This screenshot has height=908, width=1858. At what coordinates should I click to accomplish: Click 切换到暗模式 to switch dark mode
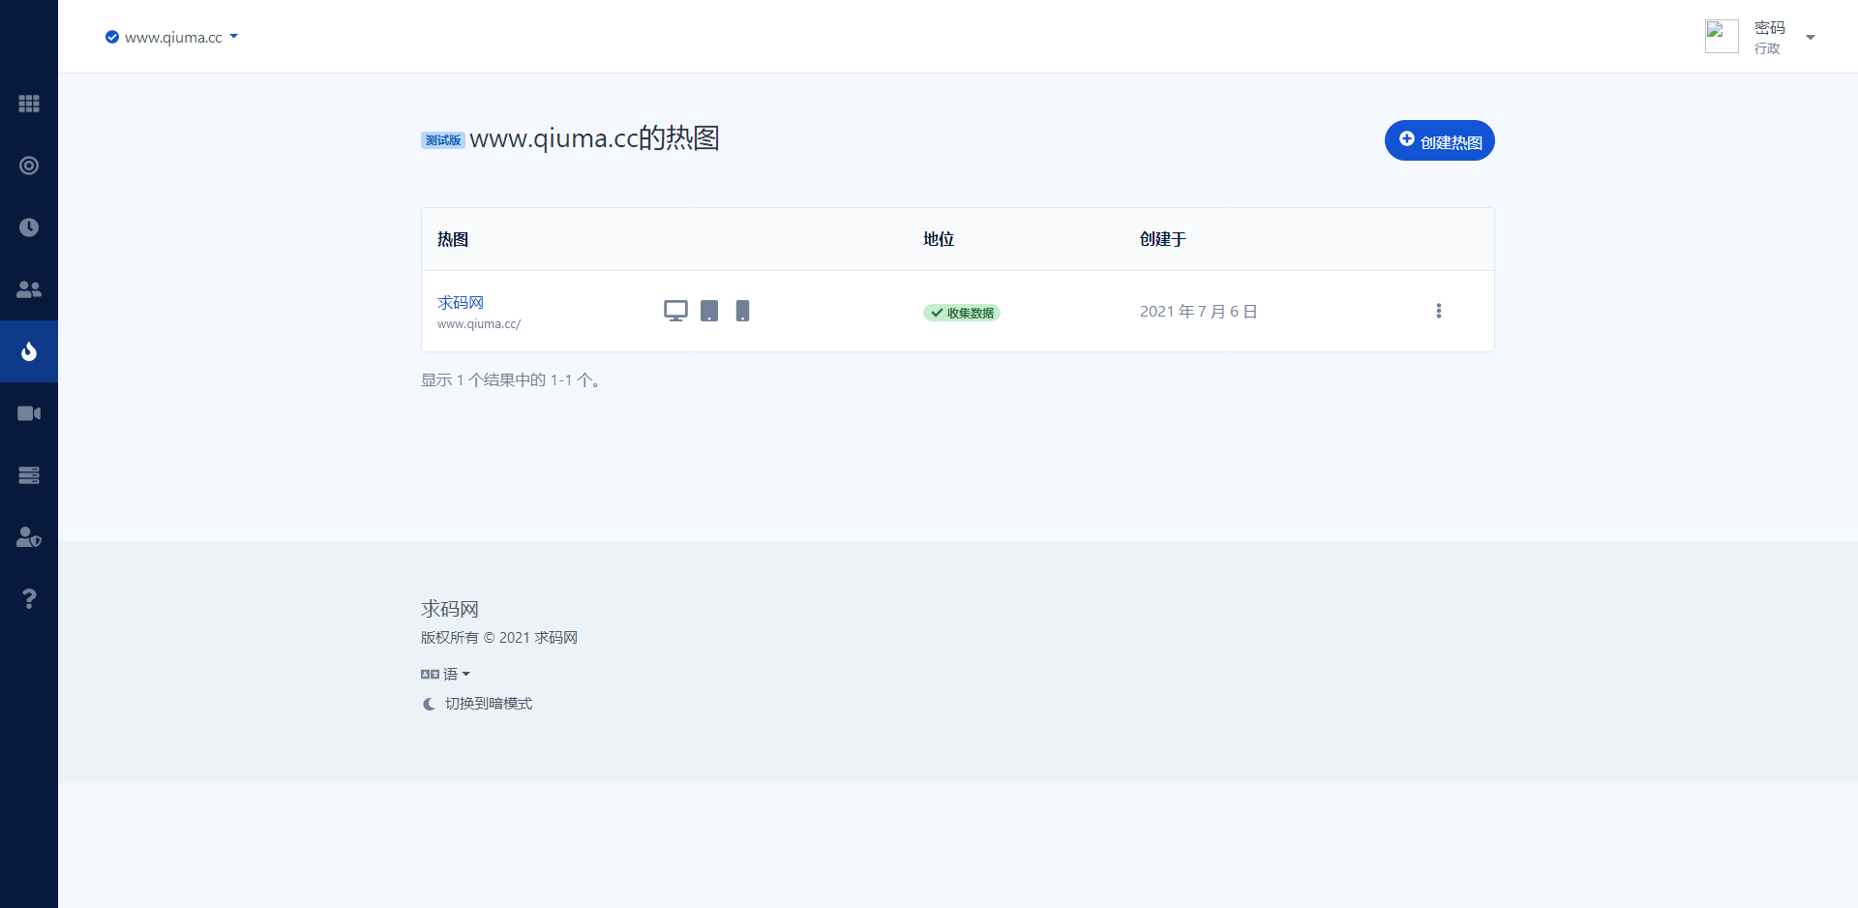[x=478, y=704]
